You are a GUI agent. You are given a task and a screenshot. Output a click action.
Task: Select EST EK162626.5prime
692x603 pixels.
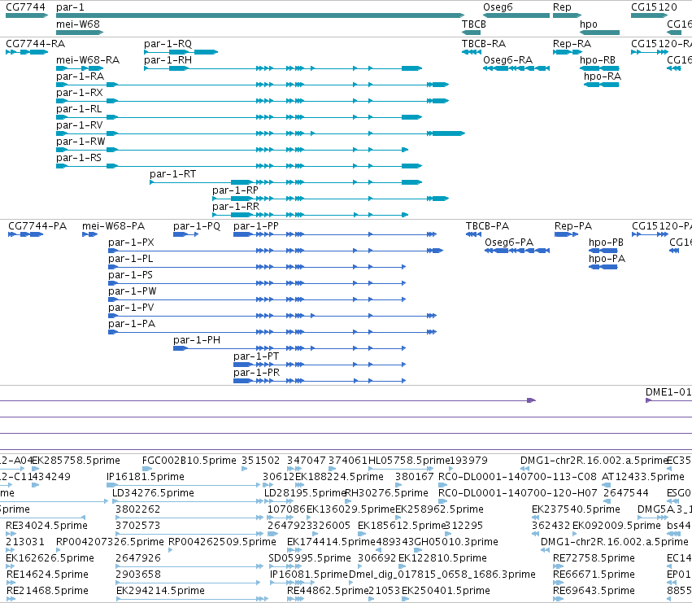[x=50, y=558]
